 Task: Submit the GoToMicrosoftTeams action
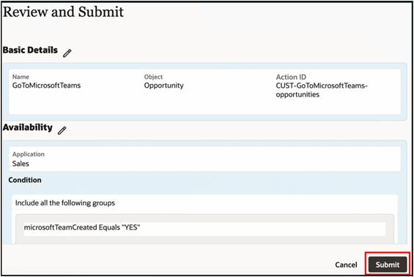(388, 265)
